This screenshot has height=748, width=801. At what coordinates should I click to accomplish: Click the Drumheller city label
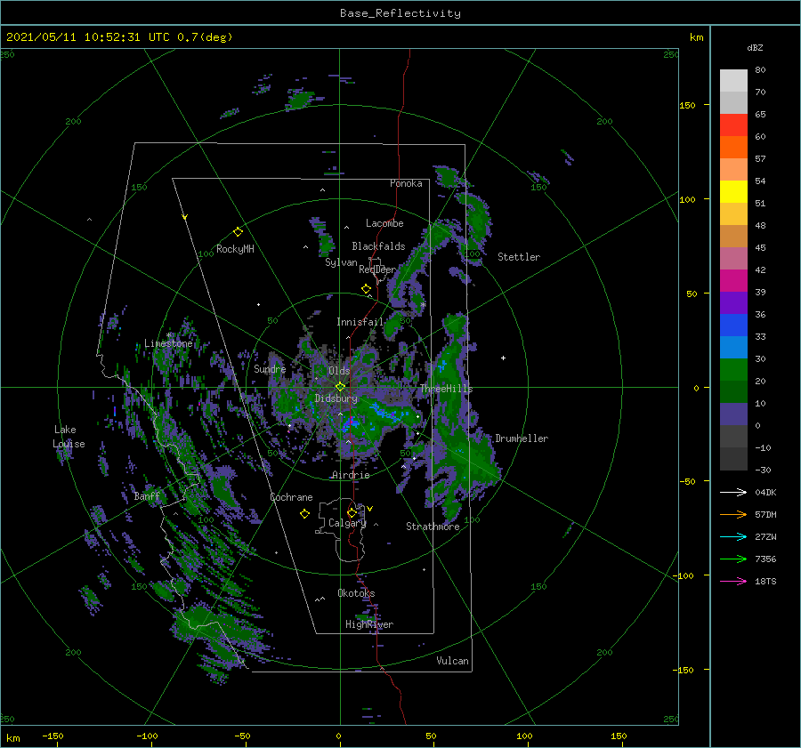click(x=522, y=438)
